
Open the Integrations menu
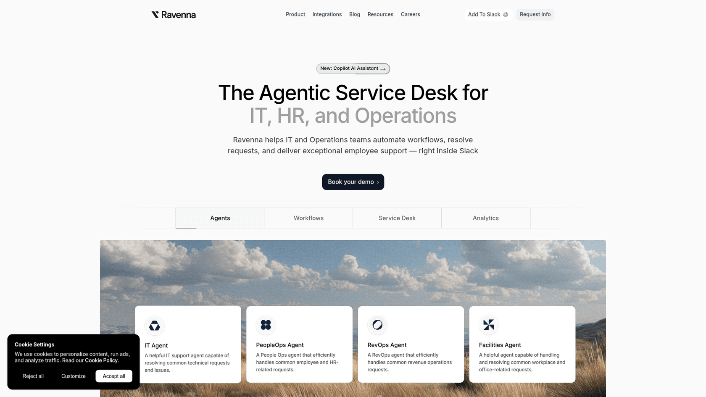327,14
